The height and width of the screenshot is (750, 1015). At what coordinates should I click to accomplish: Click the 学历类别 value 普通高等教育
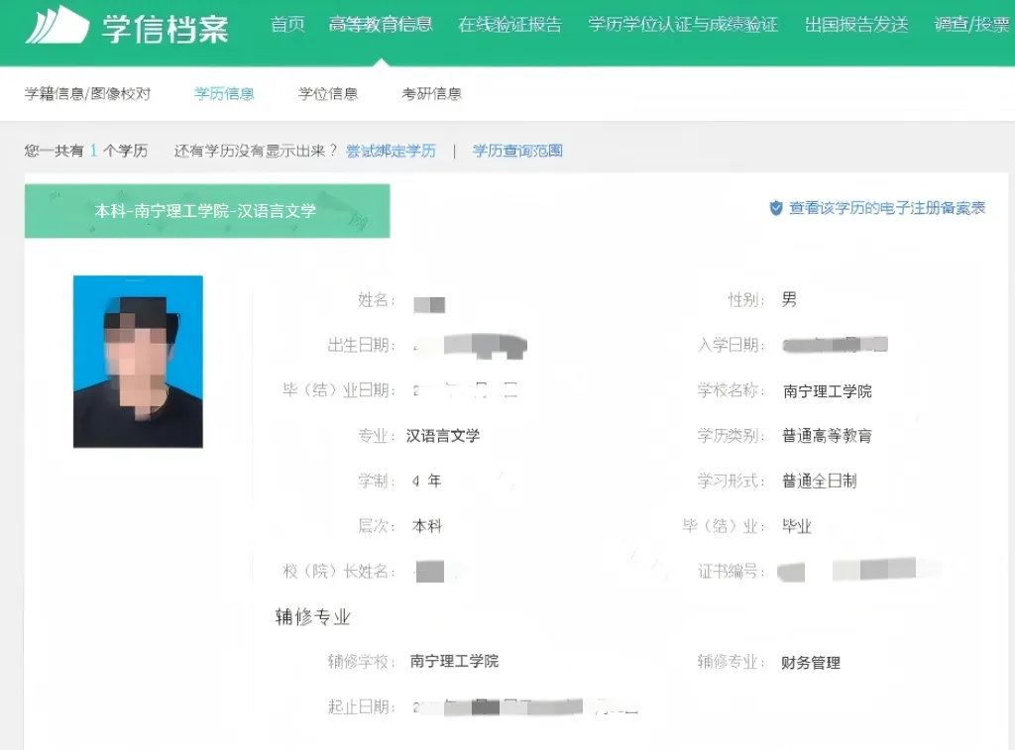pos(828,436)
